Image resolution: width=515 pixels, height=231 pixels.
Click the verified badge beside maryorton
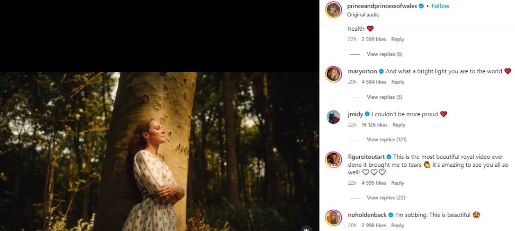[x=381, y=71]
